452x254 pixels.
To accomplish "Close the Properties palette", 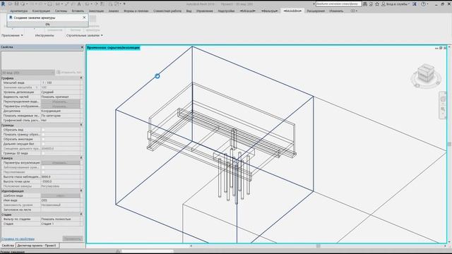I will pos(82,47).
